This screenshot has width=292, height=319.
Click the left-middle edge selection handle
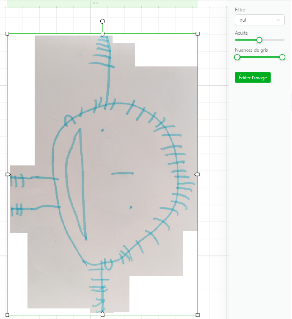click(x=8, y=174)
